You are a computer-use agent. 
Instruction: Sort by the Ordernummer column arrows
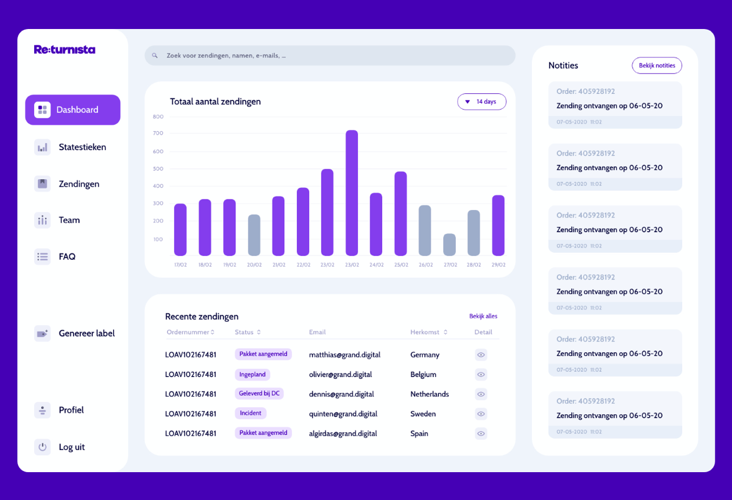click(212, 332)
